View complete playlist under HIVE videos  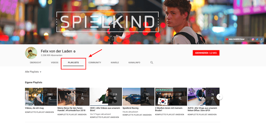105,117
